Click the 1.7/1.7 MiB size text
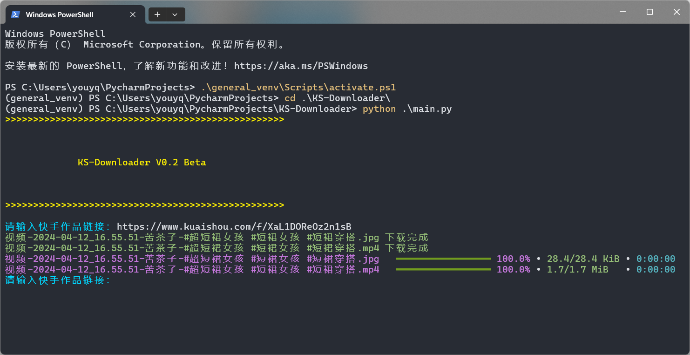690x355 pixels. [x=577, y=270]
